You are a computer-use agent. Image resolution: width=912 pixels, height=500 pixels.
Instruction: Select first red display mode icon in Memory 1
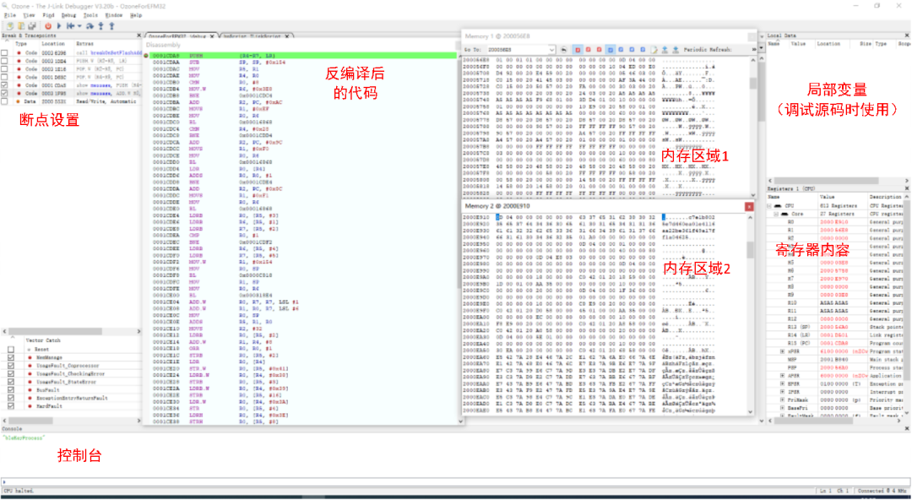click(x=578, y=50)
